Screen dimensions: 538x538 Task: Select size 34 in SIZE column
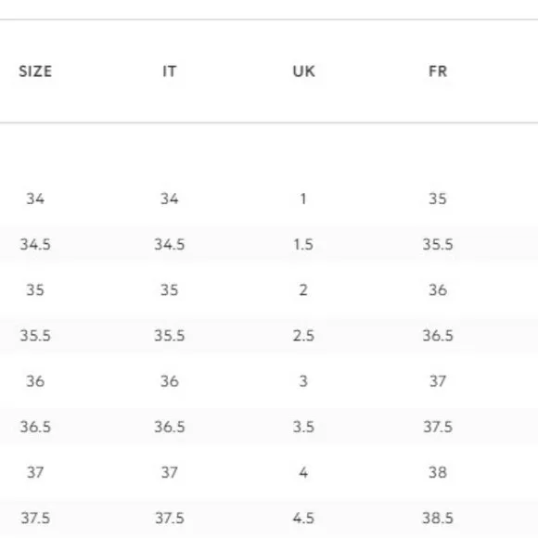[x=35, y=199]
